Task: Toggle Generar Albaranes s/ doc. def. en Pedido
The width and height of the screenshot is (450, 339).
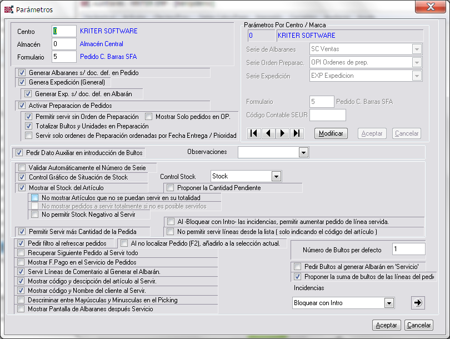Action: click(x=22, y=73)
